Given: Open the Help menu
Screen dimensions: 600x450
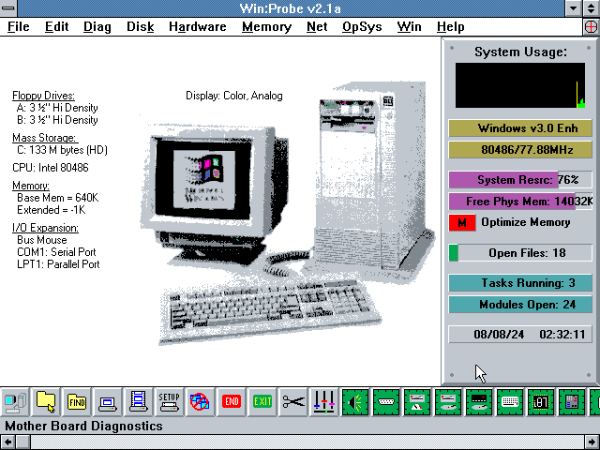Looking at the screenshot, I should (450, 27).
